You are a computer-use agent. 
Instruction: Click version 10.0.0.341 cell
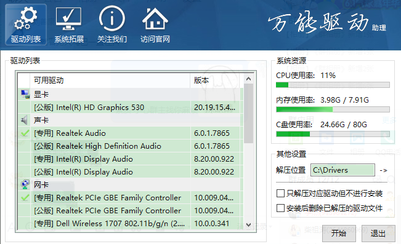pyautogui.click(x=215, y=224)
